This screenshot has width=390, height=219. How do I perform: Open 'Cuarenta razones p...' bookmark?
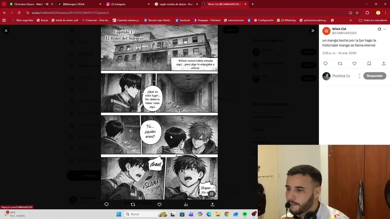tap(126, 20)
